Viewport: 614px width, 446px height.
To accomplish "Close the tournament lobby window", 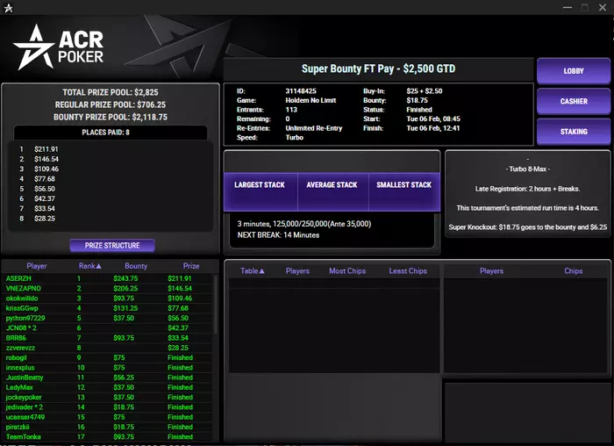I will coord(603,7).
